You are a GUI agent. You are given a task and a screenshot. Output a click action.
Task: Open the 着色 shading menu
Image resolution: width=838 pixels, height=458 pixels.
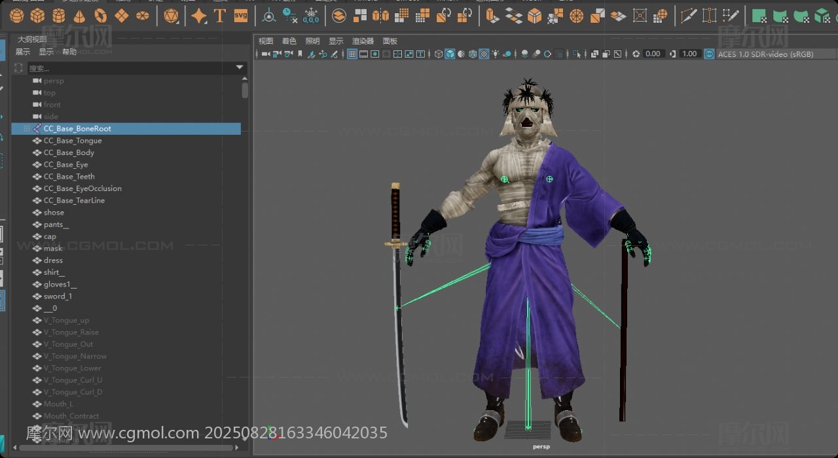289,41
